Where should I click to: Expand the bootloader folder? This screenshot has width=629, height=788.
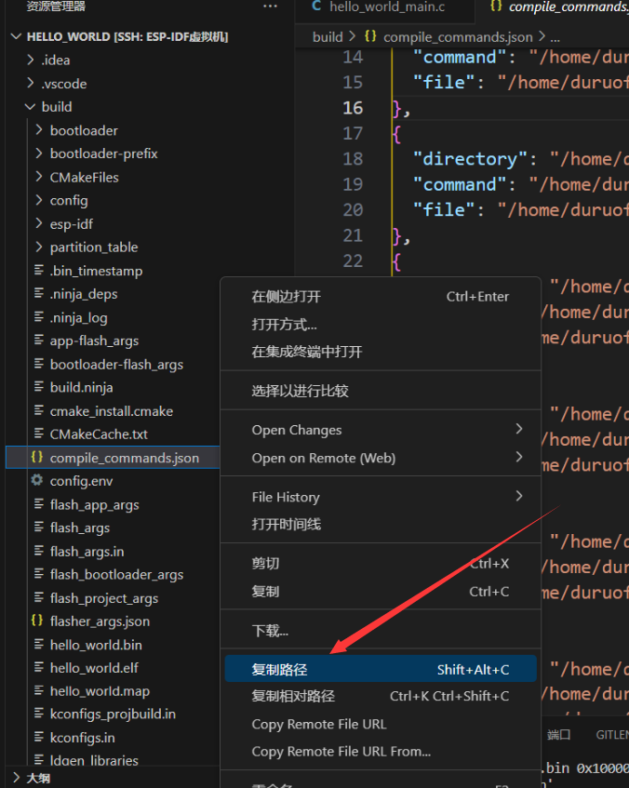point(38,130)
